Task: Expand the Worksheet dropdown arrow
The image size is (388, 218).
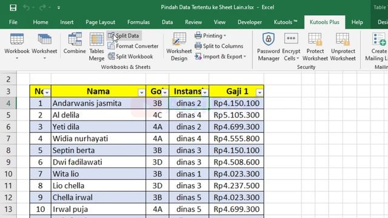Action: (x=44, y=58)
